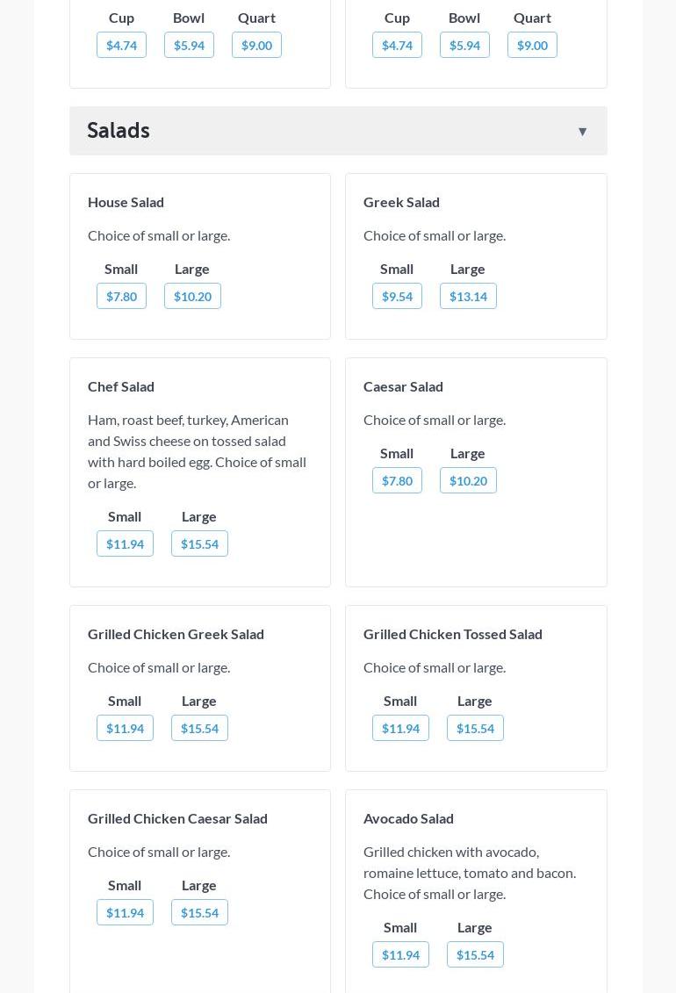
Task: Choose Greek Salad small $9.54 option
Action: [397, 297]
